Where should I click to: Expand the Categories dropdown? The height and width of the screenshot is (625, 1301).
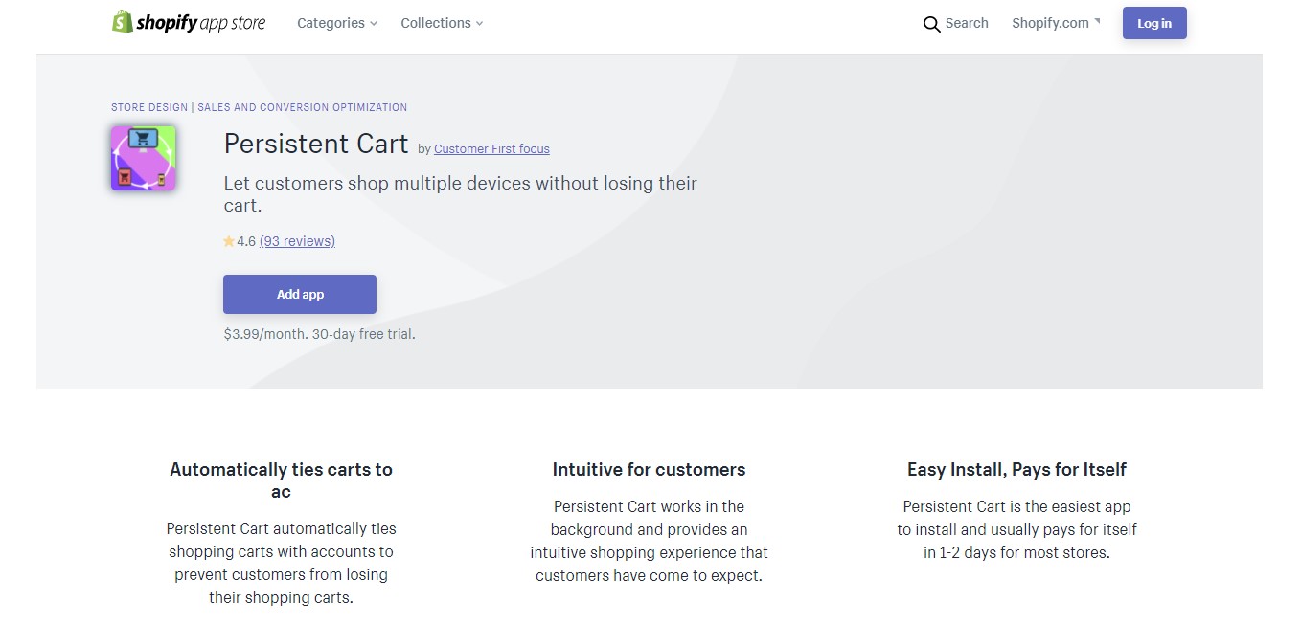tap(337, 23)
